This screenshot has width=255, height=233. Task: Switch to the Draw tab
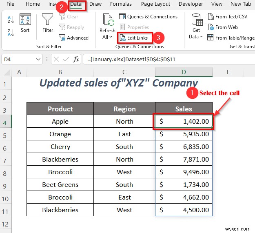[95, 4]
